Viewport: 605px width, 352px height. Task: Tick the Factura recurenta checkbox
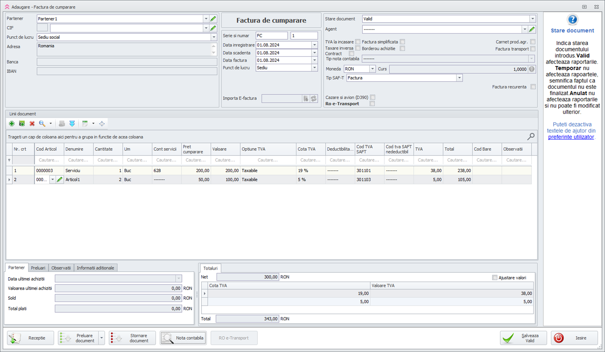(x=533, y=87)
